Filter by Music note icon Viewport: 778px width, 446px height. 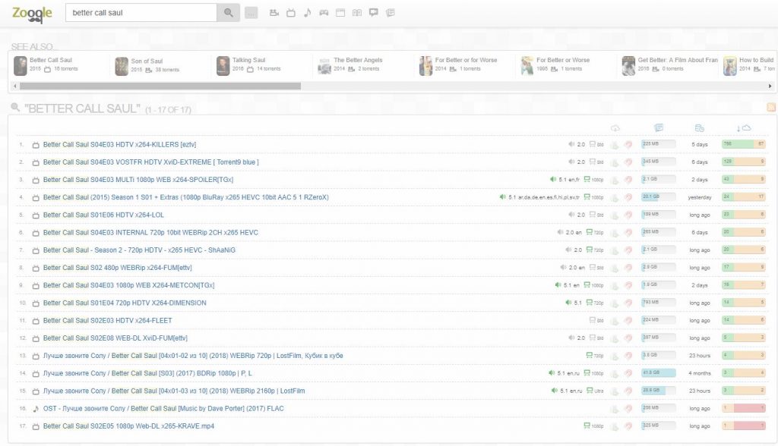tap(307, 13)
